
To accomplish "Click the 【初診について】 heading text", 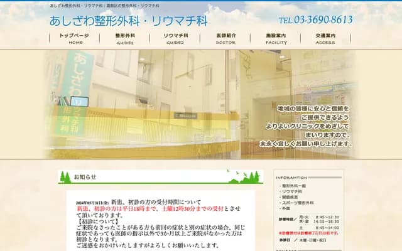I will tap(97, 221).
